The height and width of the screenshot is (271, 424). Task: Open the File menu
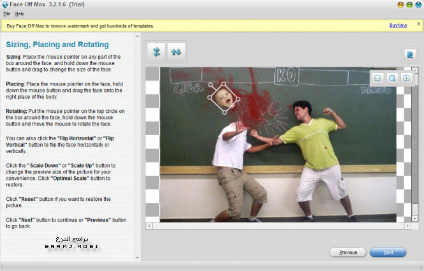click(x=6, y=13)
